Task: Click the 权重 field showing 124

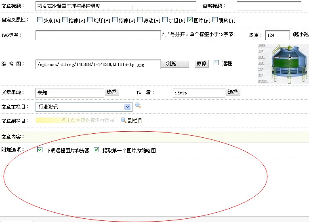Action: coord(277,35)
